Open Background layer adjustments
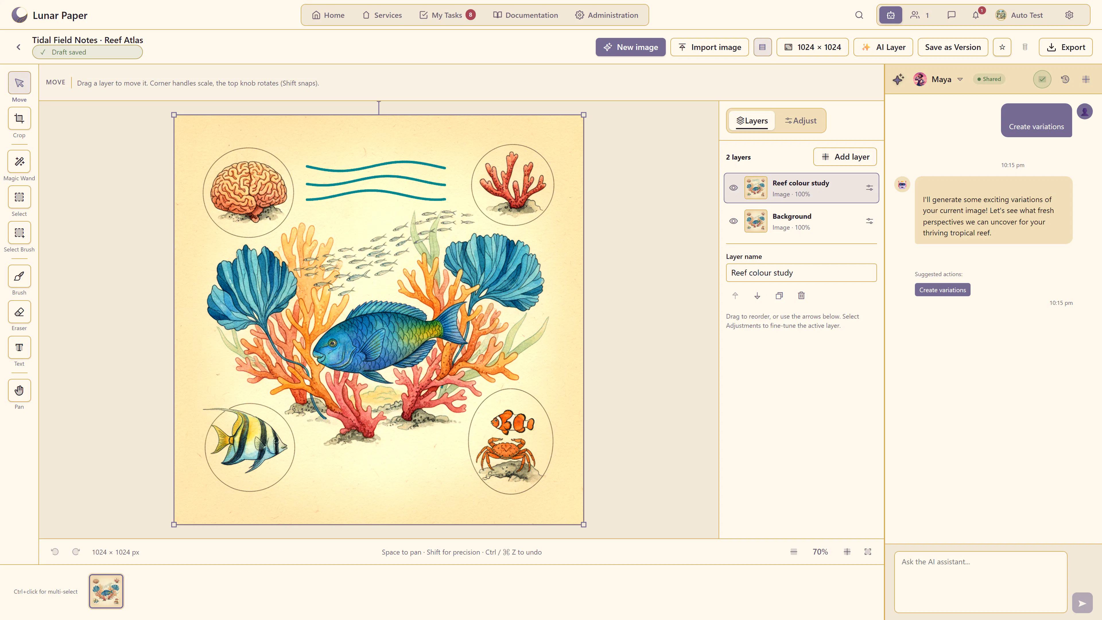Image resolution: width=1102 pixels, height=620 pixels. [869, 221]
